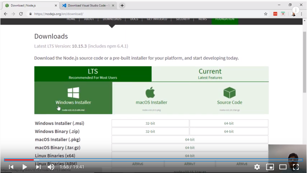This screenshot has height=173, width=307.
Task: Click the nodejs.org address bar
Action: [x=144, y=14]
